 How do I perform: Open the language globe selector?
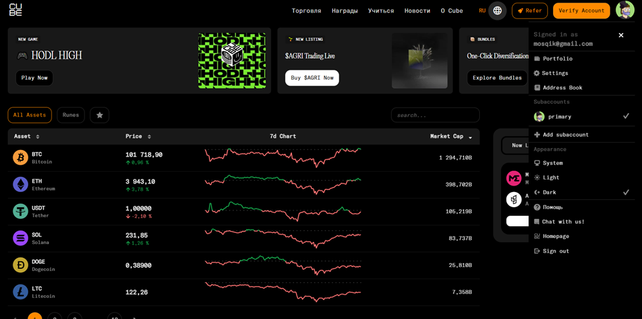pyautogui.click(x=498, y=11)
